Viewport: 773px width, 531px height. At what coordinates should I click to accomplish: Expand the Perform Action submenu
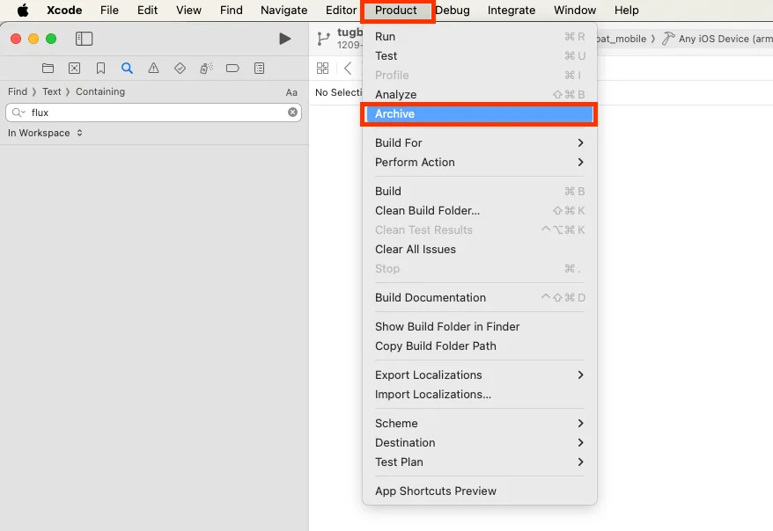pyautogui.click(x=480, y=163)
